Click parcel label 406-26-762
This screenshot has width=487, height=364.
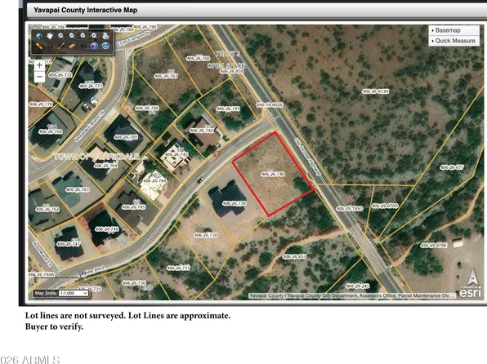47,210
